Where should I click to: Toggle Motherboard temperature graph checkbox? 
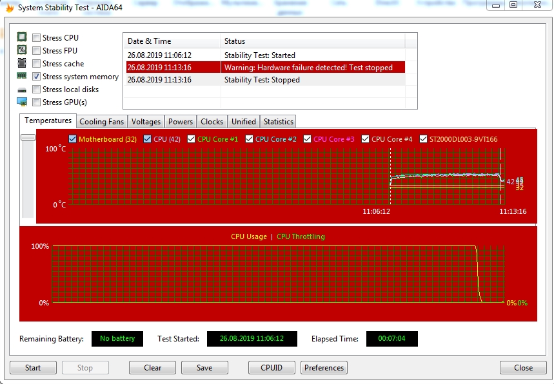click(72, 139)
